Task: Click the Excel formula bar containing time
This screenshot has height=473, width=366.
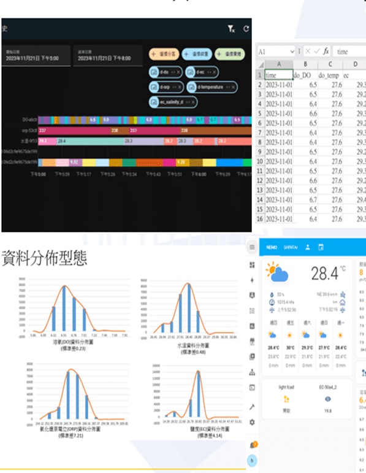Action: 349,52
